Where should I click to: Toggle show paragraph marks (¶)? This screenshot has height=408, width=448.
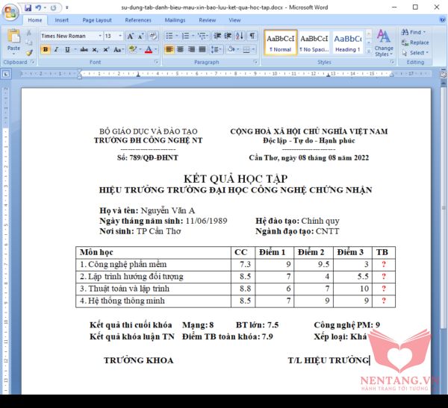252,36
